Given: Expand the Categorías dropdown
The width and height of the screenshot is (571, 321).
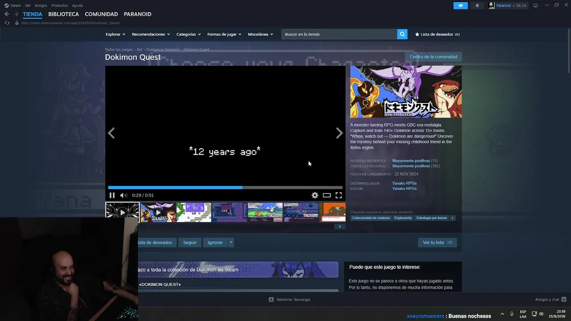Looking at the screenshot, I should (x=189, y=34).
